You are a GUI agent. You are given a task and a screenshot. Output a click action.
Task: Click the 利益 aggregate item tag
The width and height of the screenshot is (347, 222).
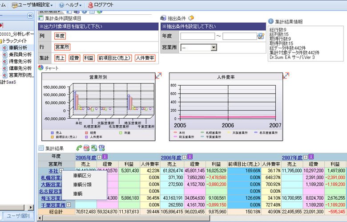[89, 58]
